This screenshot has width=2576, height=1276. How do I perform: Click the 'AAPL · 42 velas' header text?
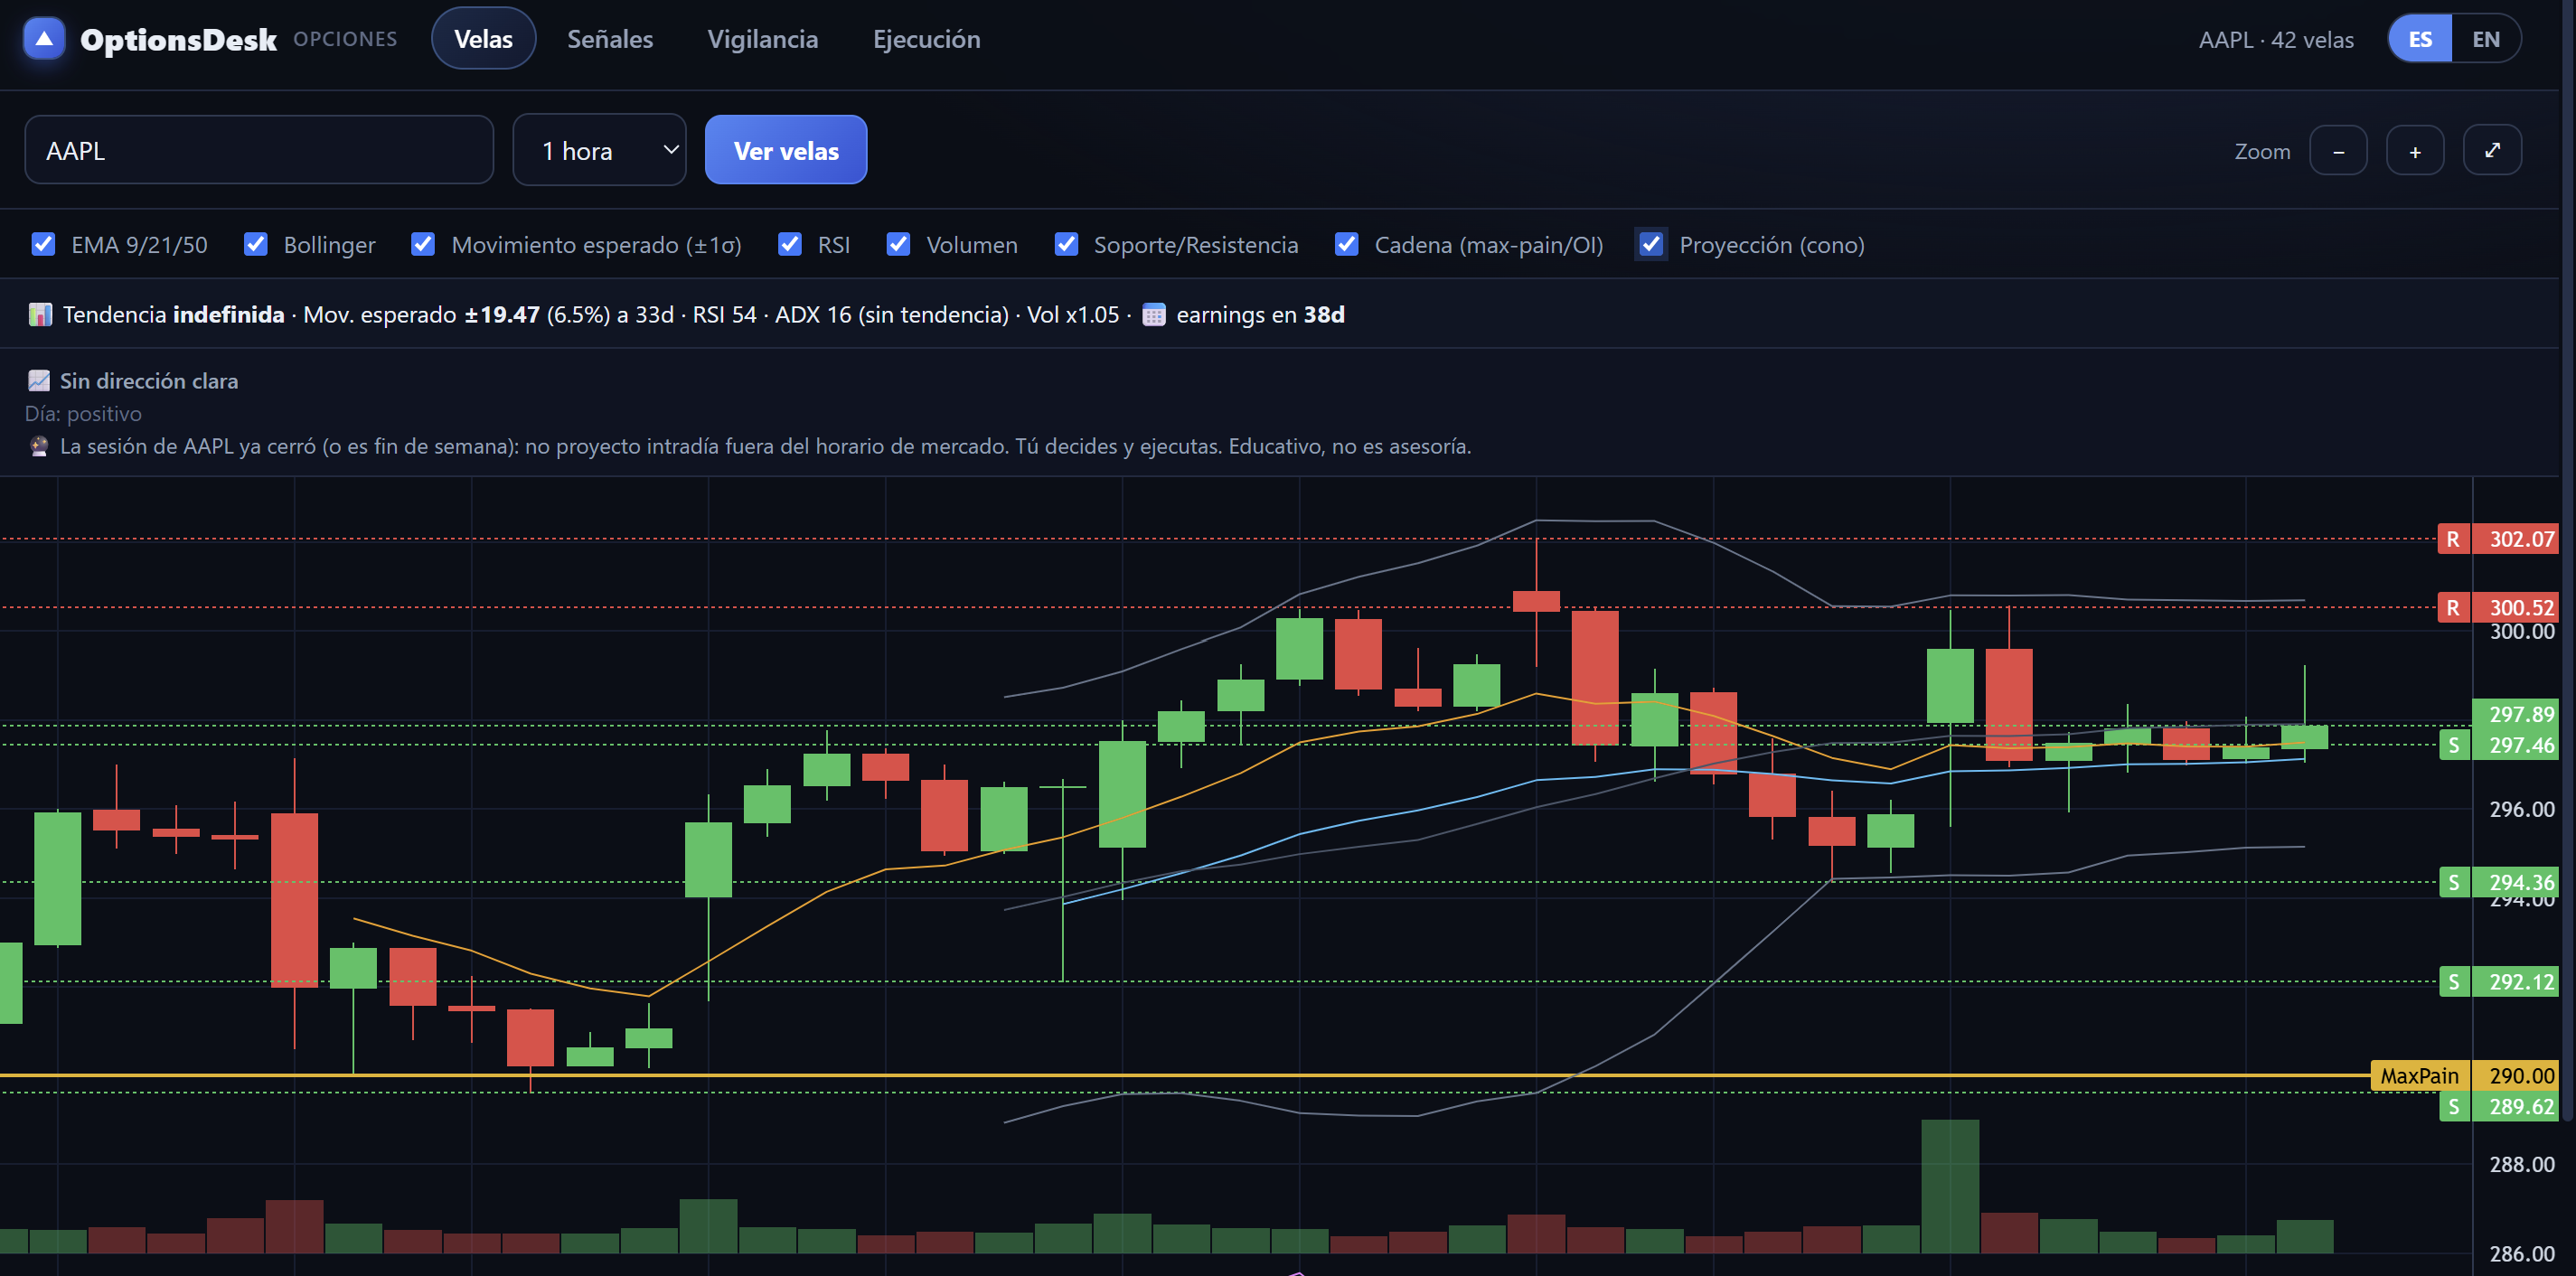pos(2276,40)
